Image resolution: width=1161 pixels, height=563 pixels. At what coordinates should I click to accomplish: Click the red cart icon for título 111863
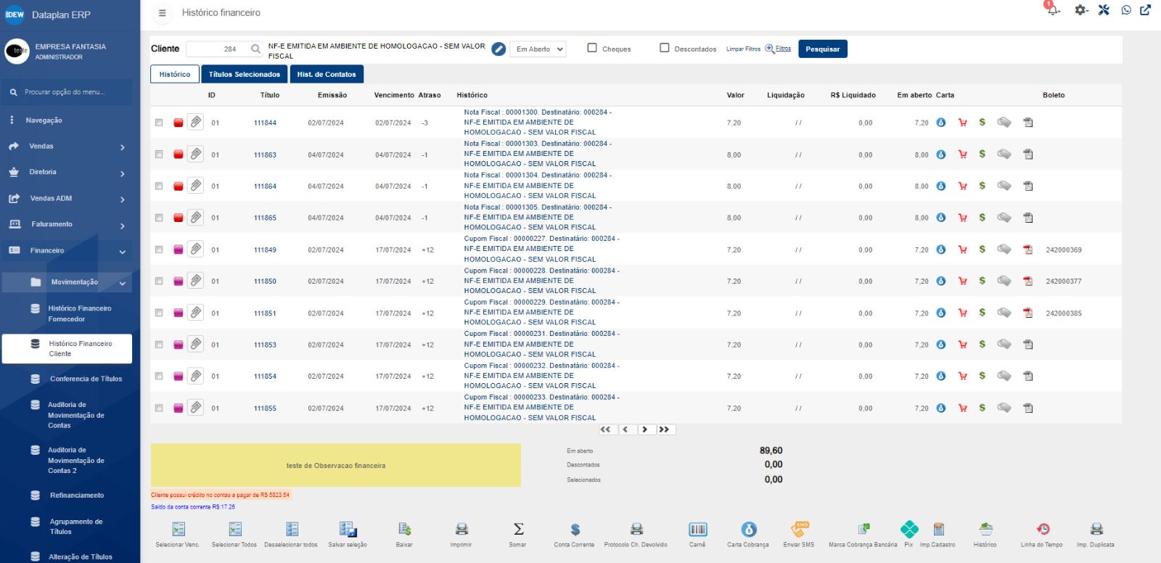tap(963, 155)
